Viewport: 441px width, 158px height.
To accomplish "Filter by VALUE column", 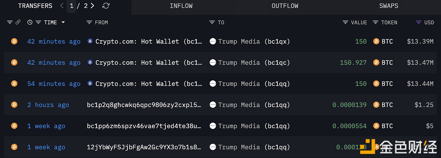I will tap(345, 22).
